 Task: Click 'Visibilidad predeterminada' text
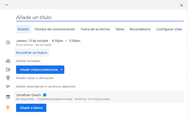point(55,99)
